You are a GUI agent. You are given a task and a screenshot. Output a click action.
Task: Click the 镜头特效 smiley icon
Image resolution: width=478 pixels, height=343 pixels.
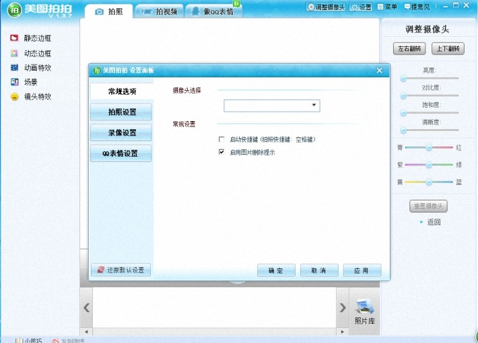coord(14,97)
